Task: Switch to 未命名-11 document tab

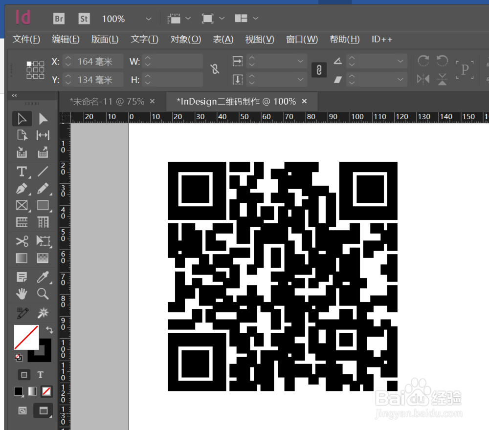Action: (107, 102)
